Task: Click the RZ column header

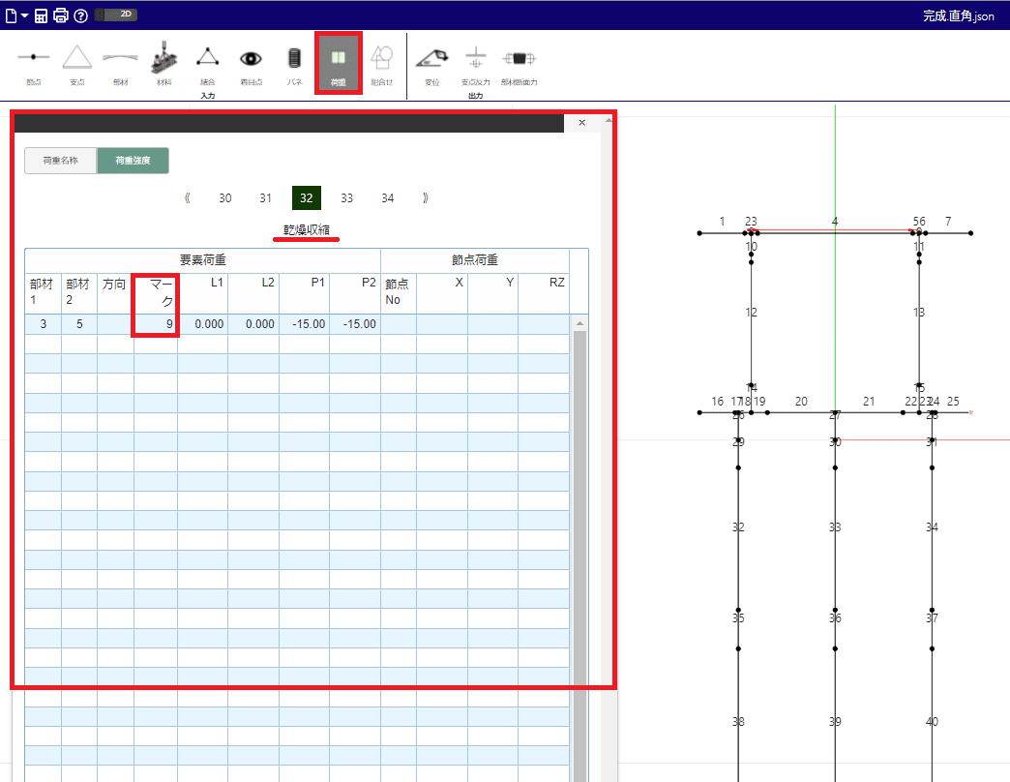Action: point(545,292)
